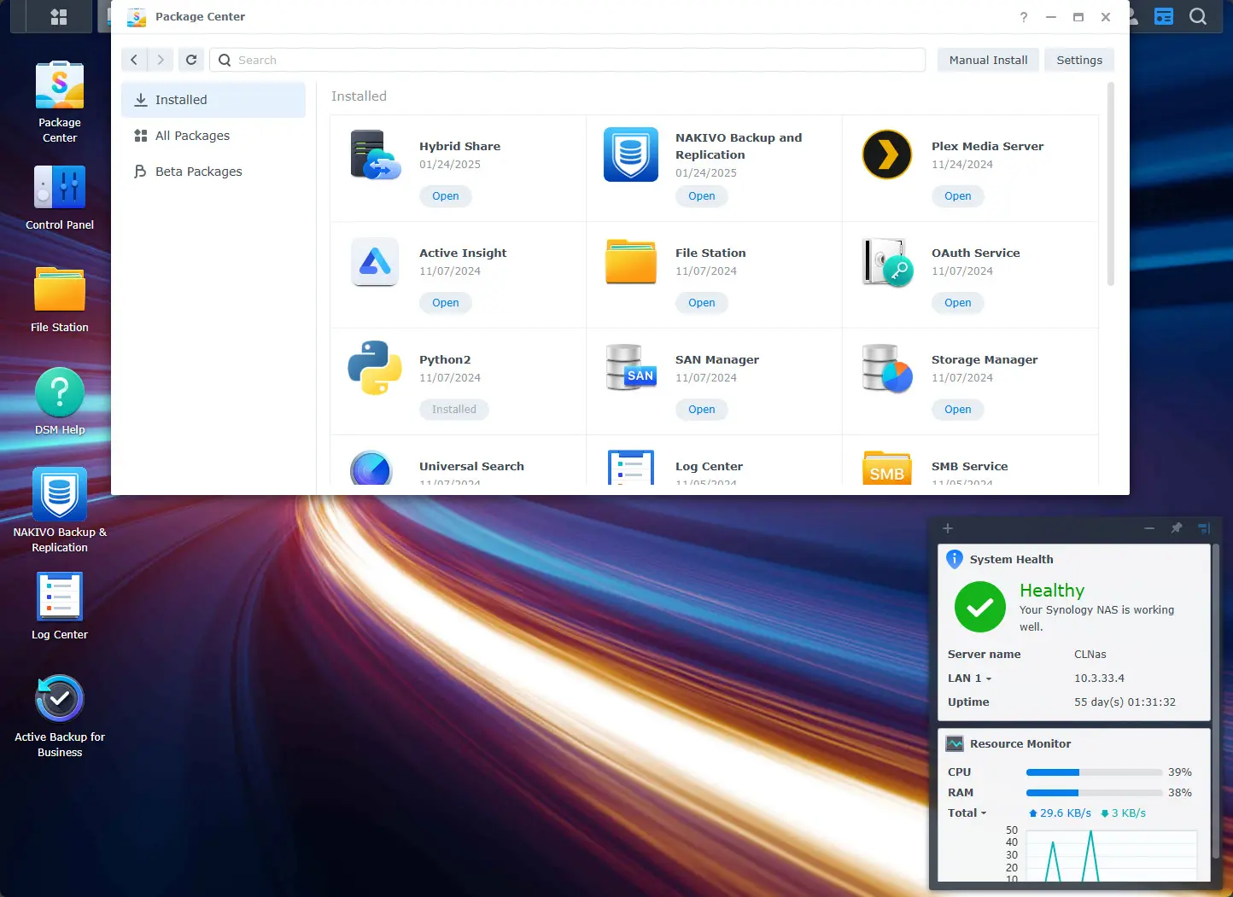Click the Log Center package name in list
This screenshot has width=1233, height=897.
[x=709, y=467]
